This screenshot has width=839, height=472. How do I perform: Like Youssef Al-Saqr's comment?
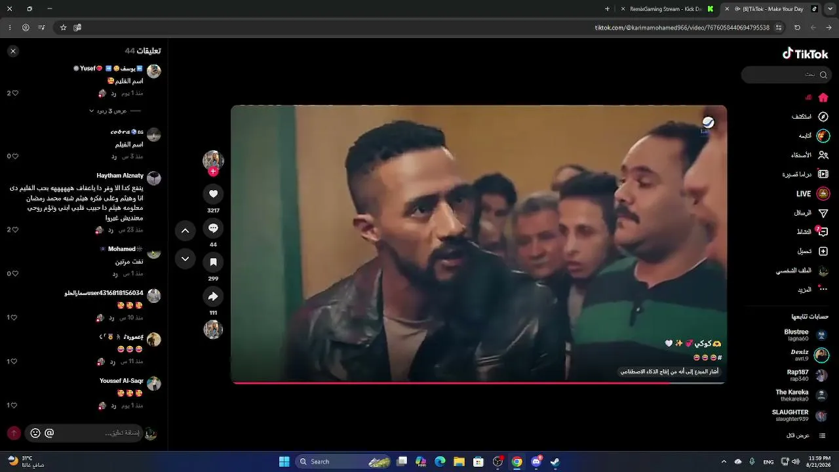click(15, 405)
